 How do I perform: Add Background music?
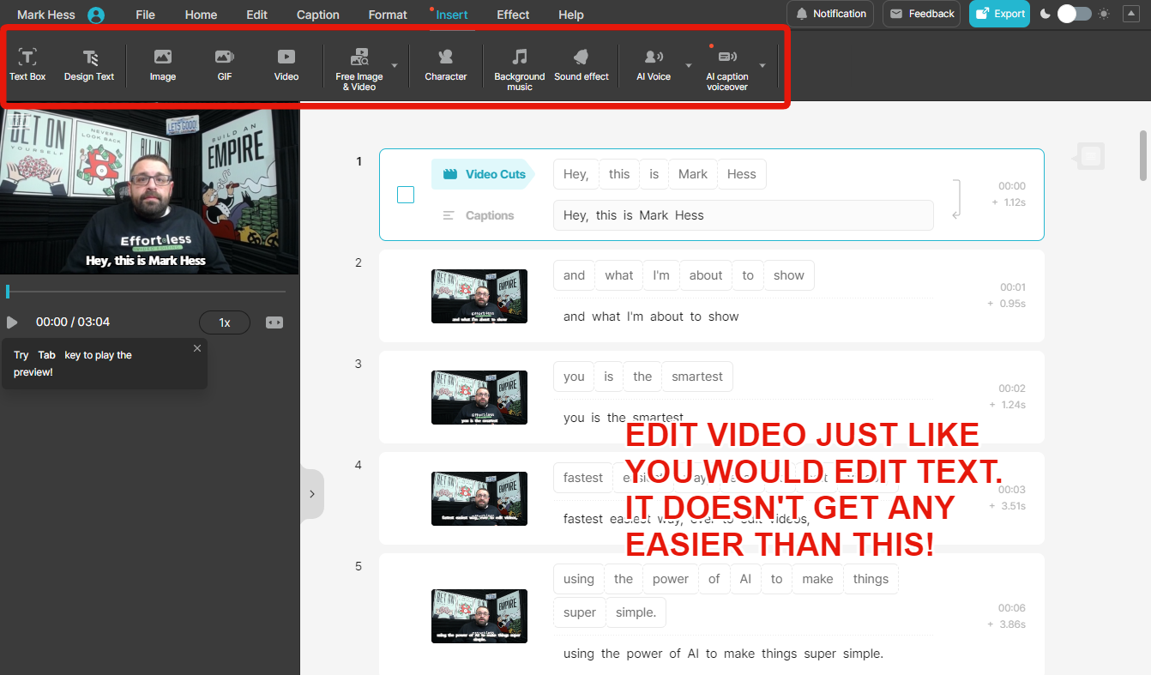click(520, 67)
